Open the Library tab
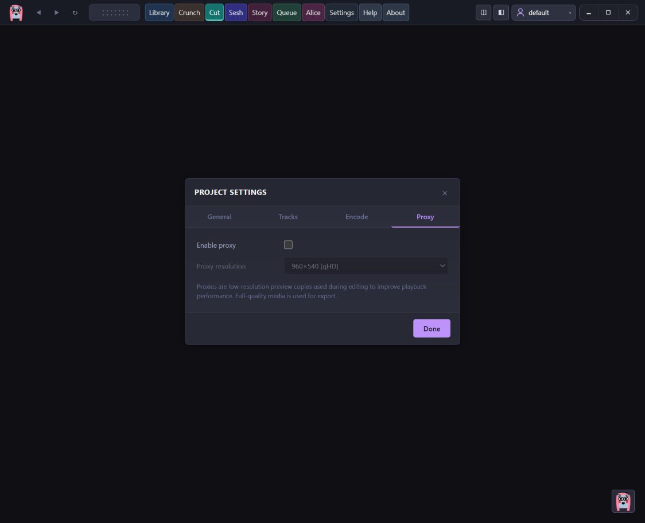The width and height of the screenshot is (645, 523). coord(159,13)
